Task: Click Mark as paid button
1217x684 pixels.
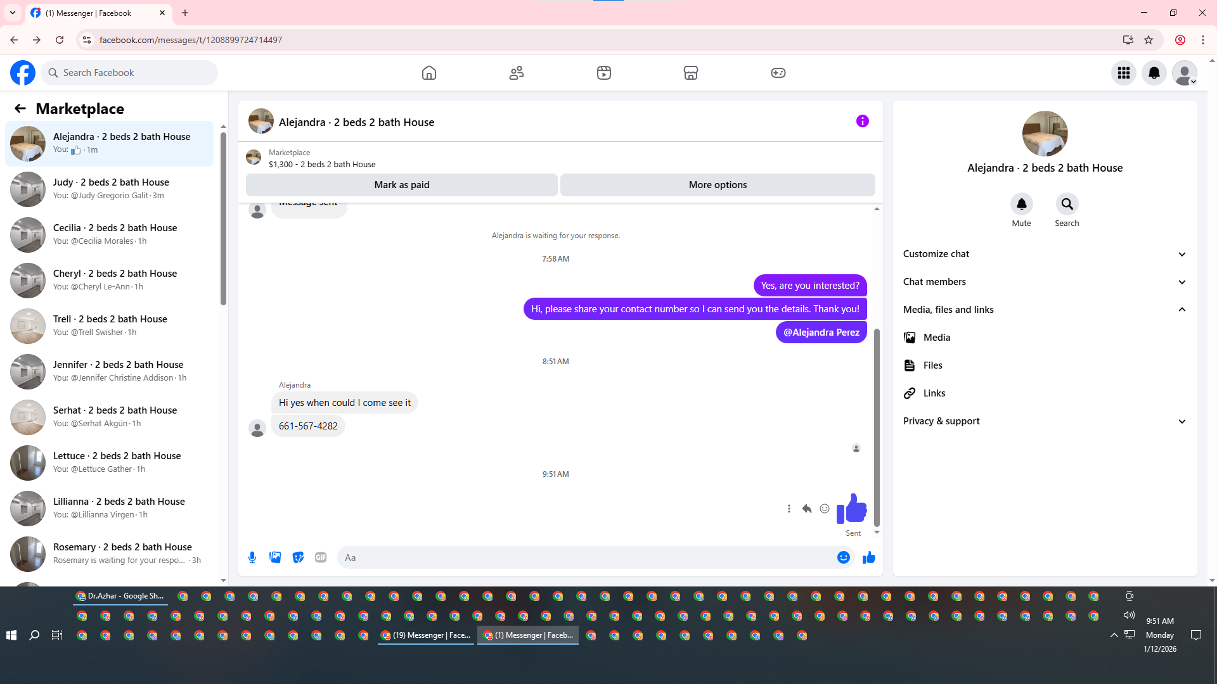Action: pyautogui.click(x=401, y=185)
